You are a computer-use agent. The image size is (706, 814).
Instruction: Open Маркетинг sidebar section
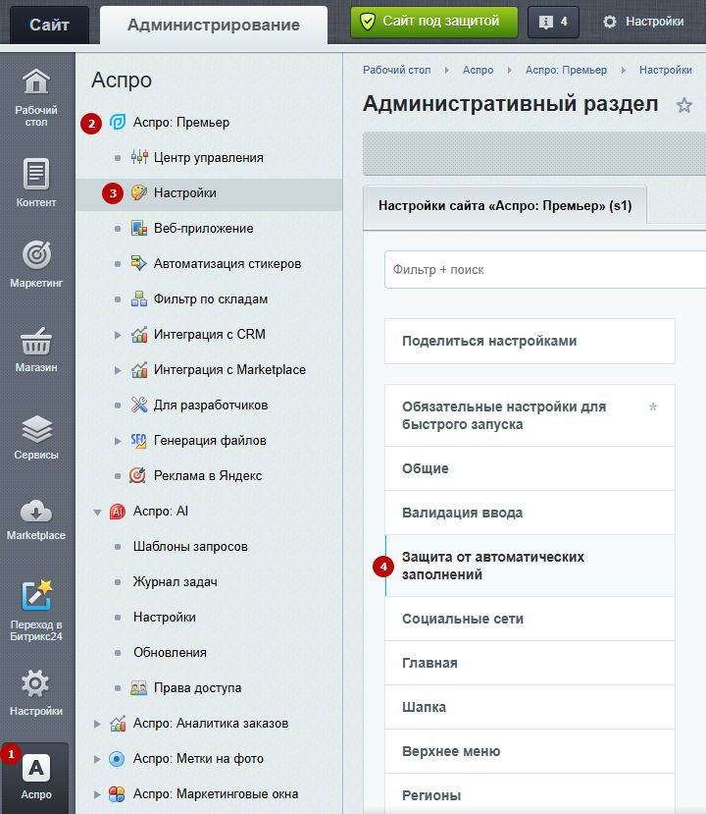(x=35, y=263)
